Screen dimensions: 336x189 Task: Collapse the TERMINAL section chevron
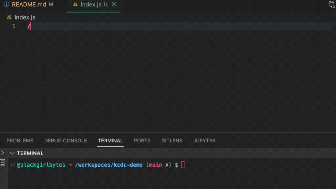click(12, 153)
